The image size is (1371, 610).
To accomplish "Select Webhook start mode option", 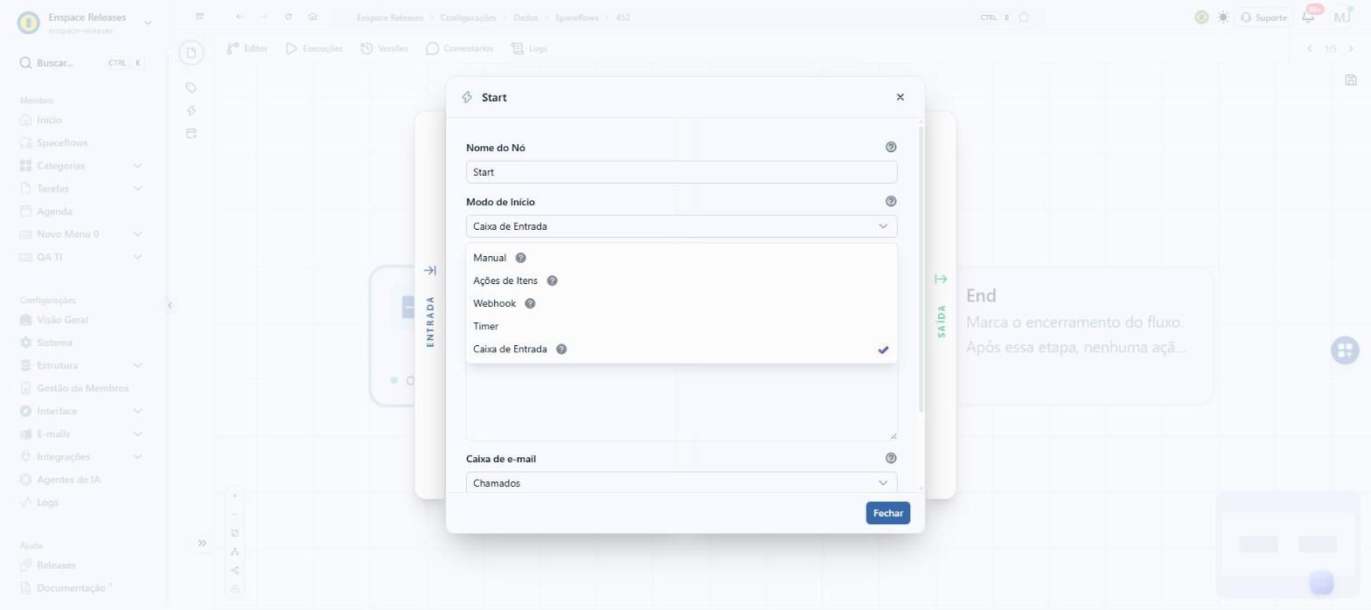I will pyautogui.click(x=681, y=303).
